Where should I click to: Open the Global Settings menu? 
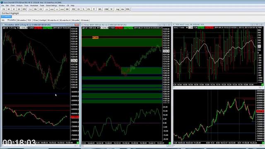click(x=51, y=5)
